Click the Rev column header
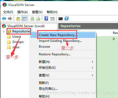This screenshot has width=118, height=98. (x=115, y=33)
